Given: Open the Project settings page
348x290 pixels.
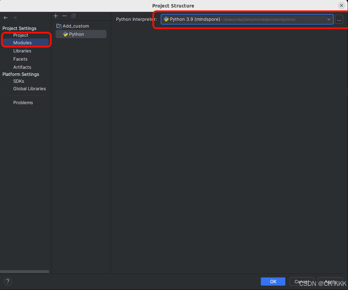Looking at the screenshot, I should [21, 35].
